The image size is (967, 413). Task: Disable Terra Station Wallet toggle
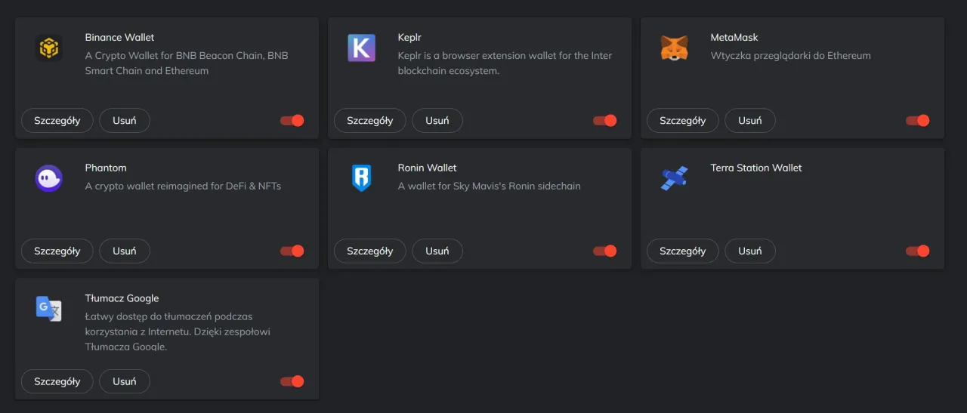point(918,251)
